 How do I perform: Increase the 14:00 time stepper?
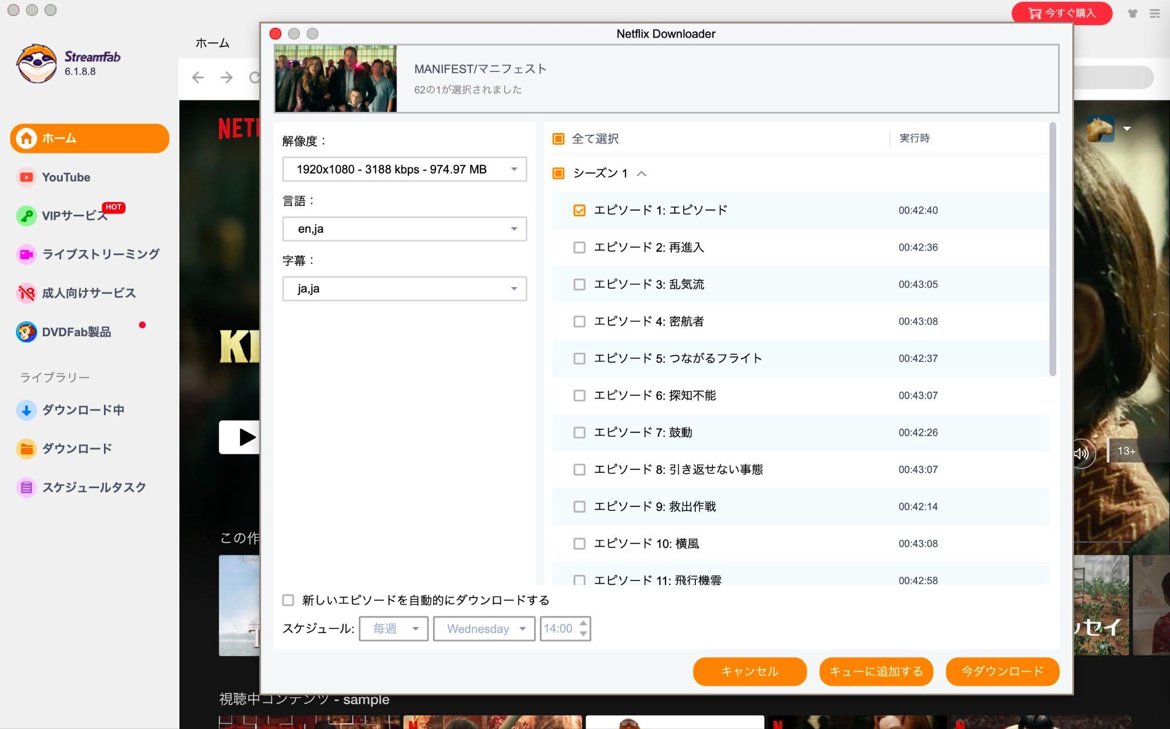(x=583, y=623)
